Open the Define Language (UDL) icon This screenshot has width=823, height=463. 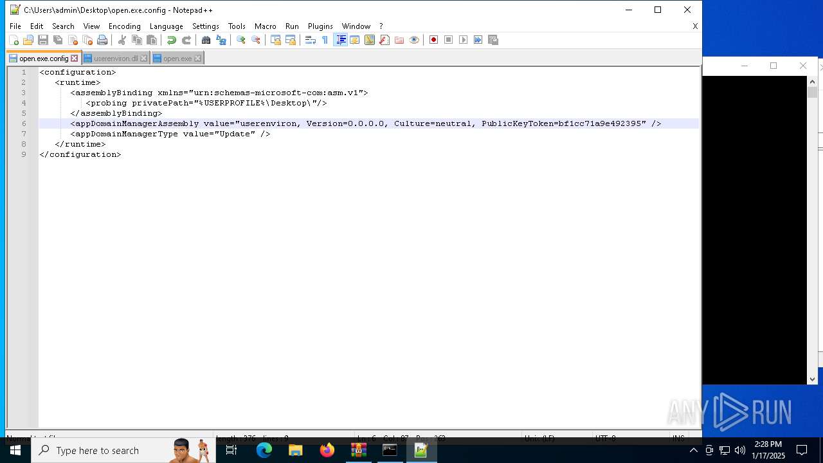coord(355,40)
